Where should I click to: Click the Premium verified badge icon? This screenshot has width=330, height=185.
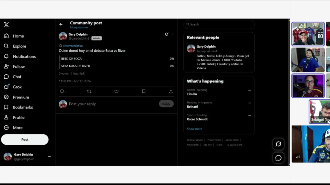pyautogui.click(x=6, y=97)
